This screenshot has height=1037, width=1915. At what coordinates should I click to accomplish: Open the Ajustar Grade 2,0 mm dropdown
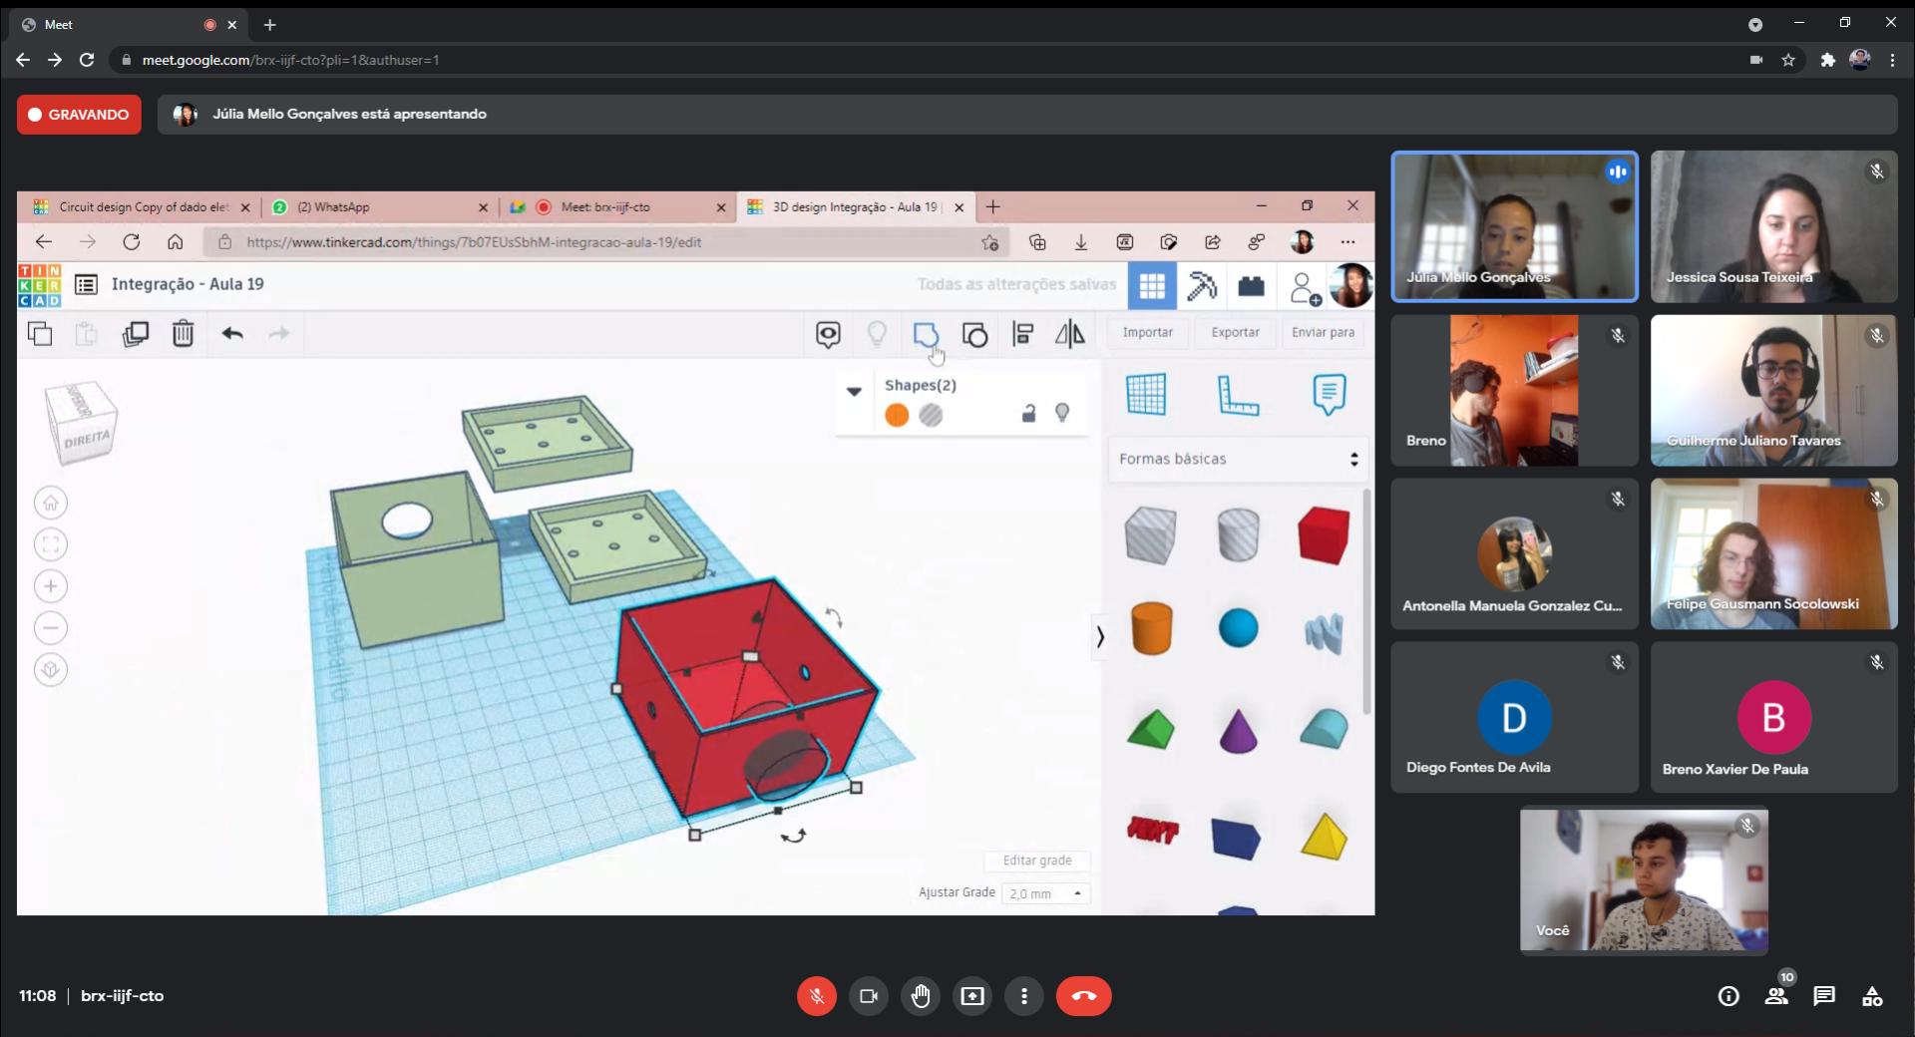click(1046, 893)
